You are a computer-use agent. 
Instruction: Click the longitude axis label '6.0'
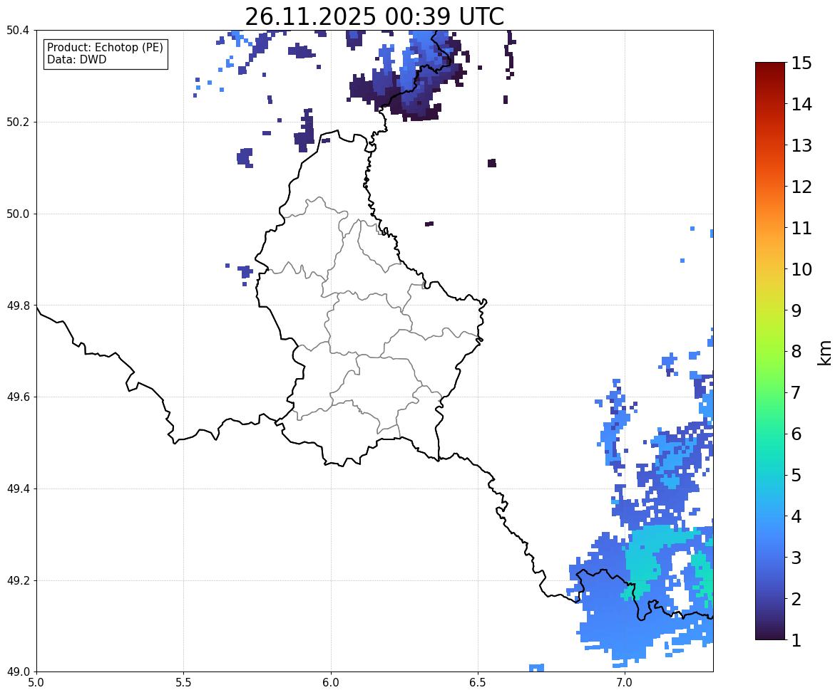tap(331, 683)
